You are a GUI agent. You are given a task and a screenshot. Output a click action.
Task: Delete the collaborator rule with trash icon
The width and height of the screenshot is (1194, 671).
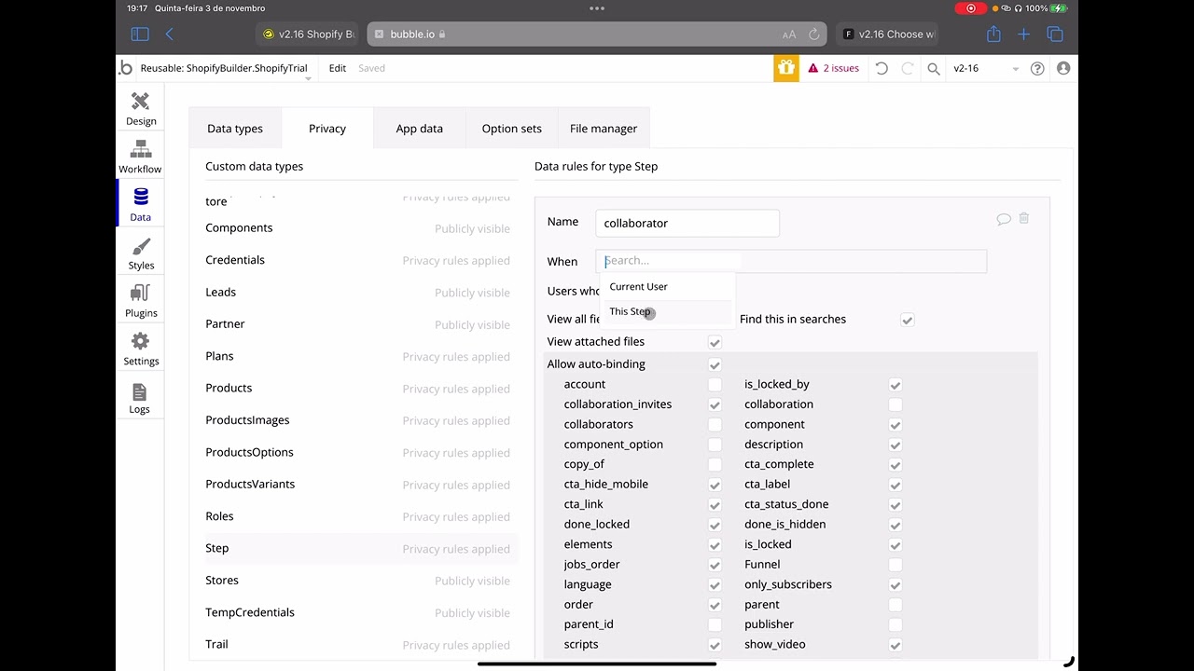tap(1024, 218)
